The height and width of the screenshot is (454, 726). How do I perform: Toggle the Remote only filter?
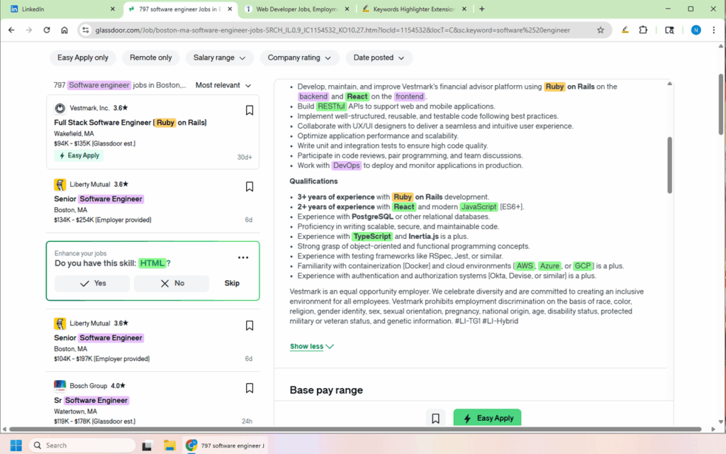[150, 58]
